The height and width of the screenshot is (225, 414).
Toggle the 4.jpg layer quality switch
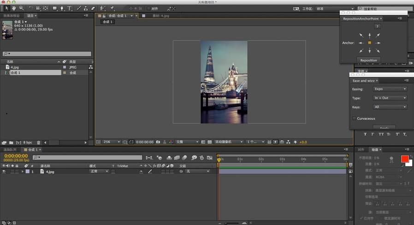pos(150,172)
